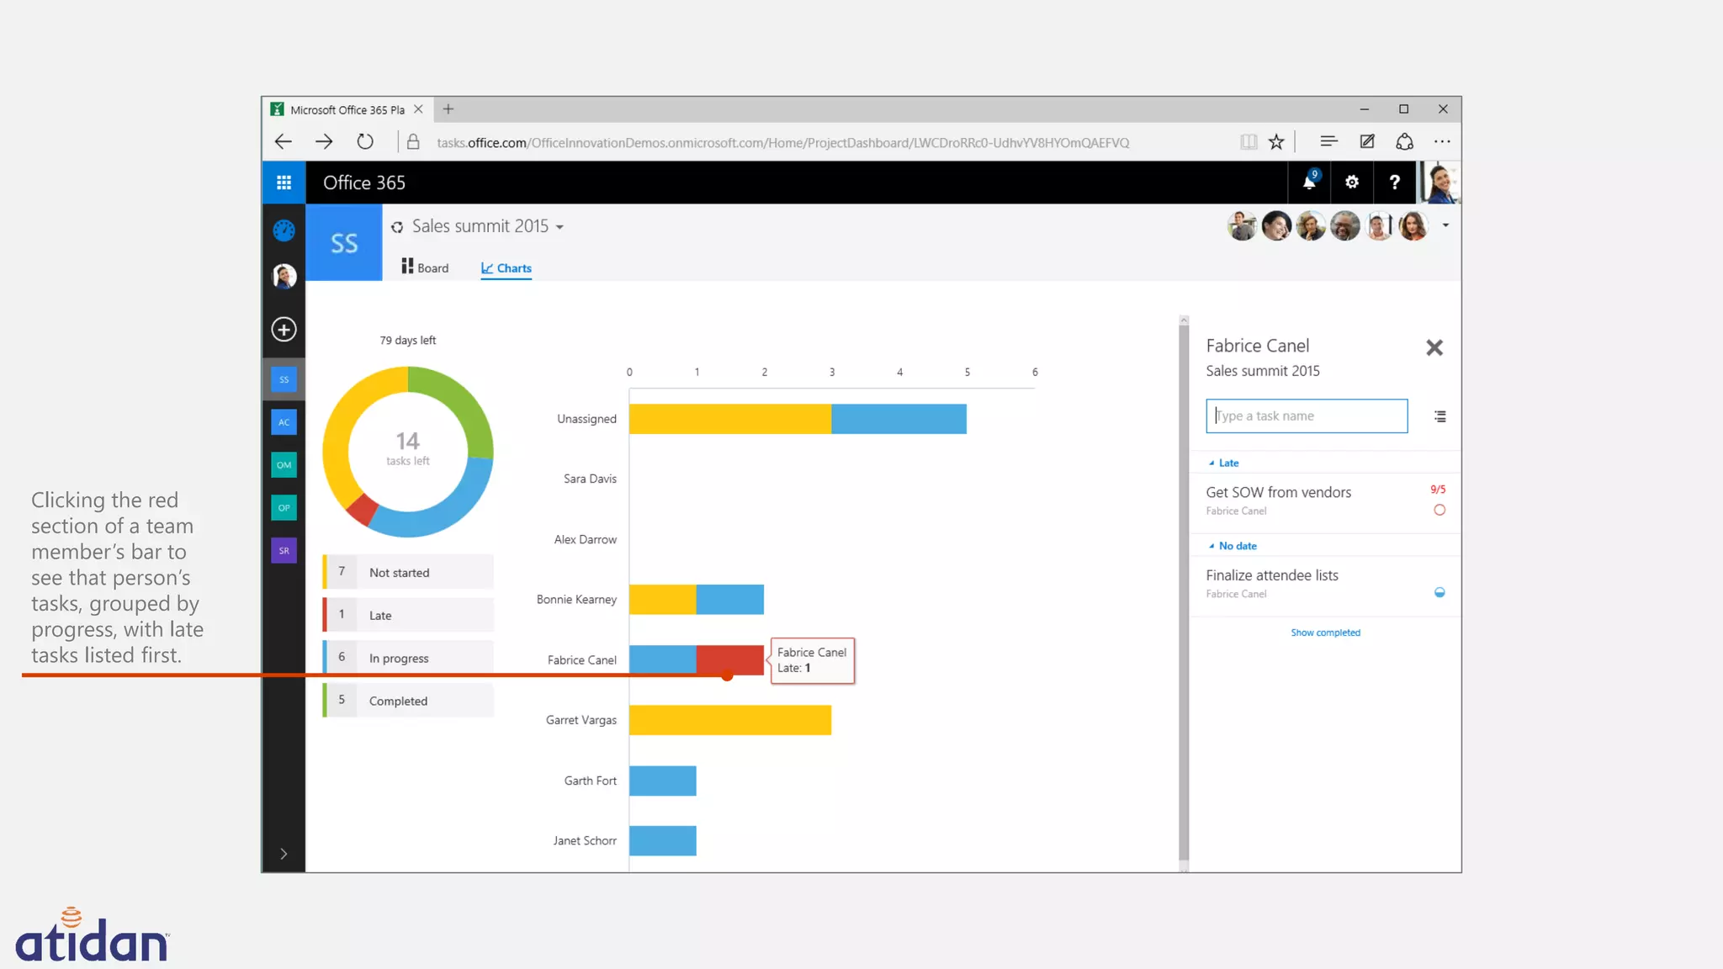This screenshot has height=969, width=1723.
Task: Open the help question mark
Action: [1394, 182]
